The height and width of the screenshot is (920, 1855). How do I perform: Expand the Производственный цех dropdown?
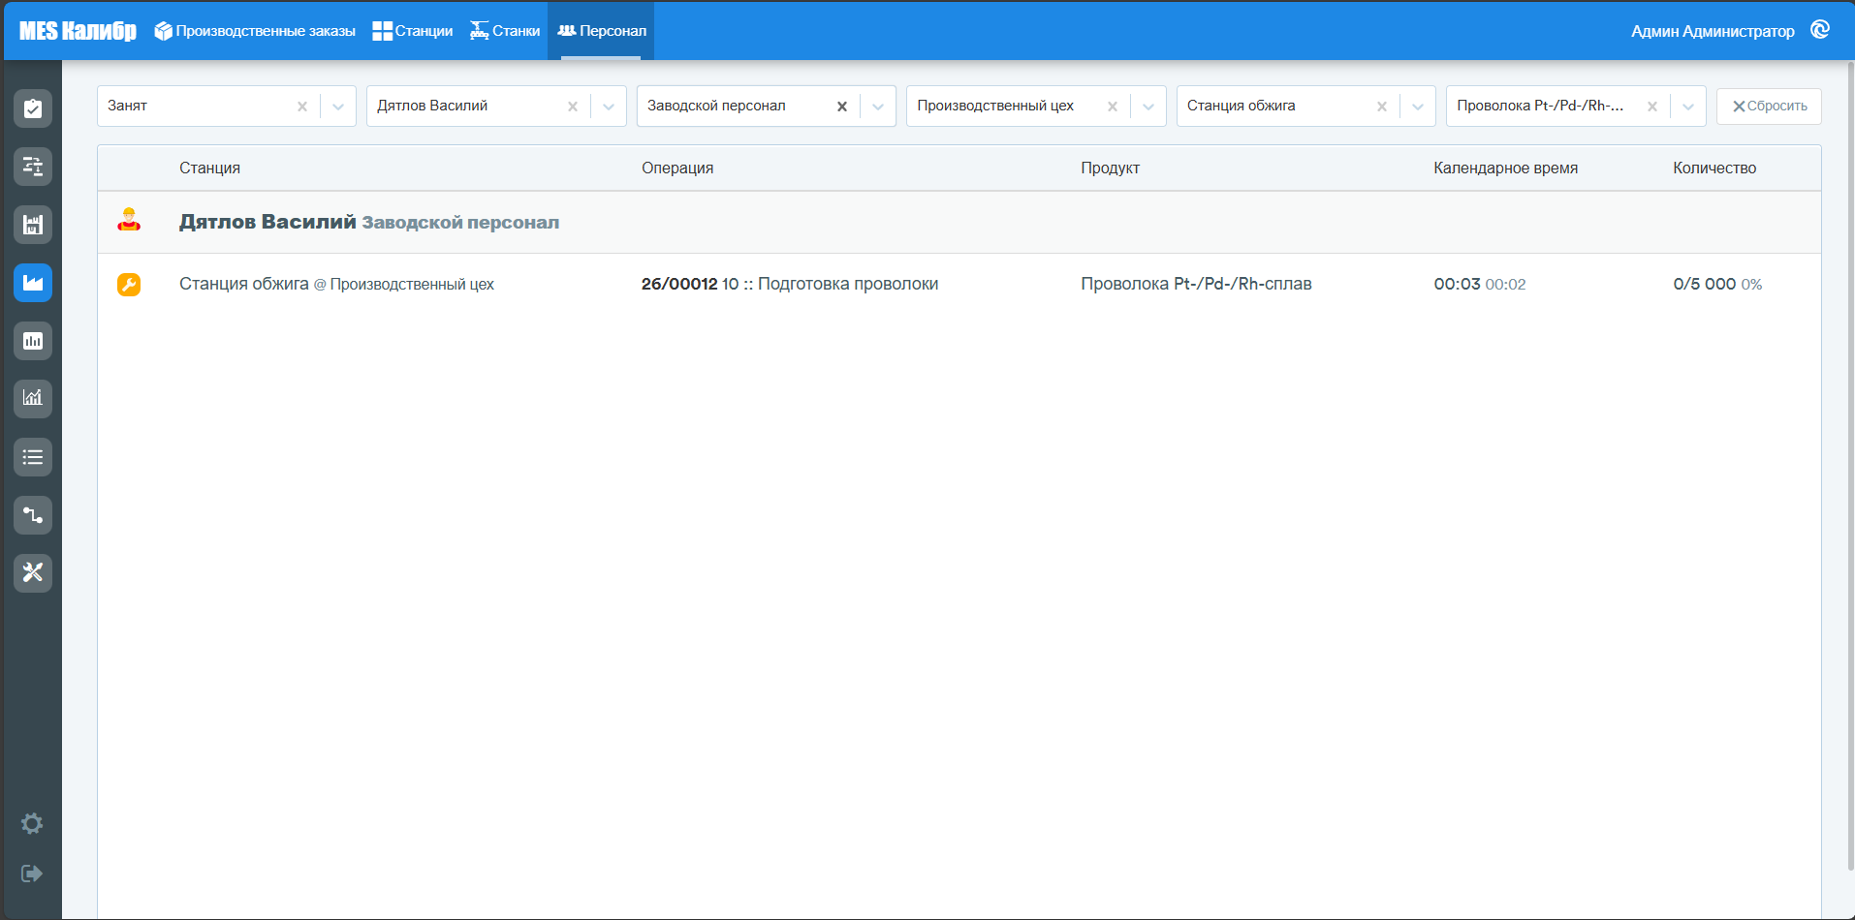coord(1148,107)
